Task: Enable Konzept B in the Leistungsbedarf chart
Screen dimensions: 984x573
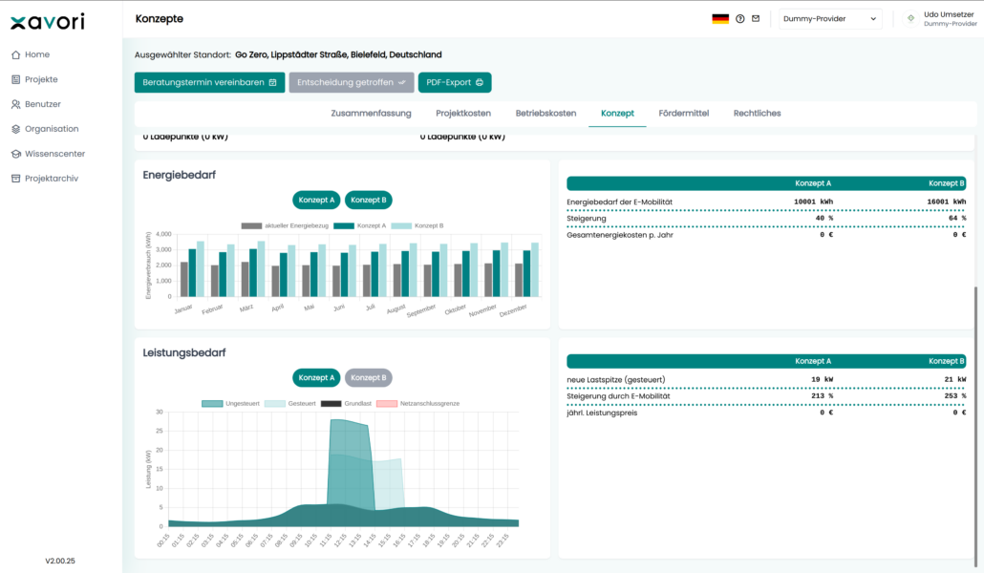Action: 369,378
